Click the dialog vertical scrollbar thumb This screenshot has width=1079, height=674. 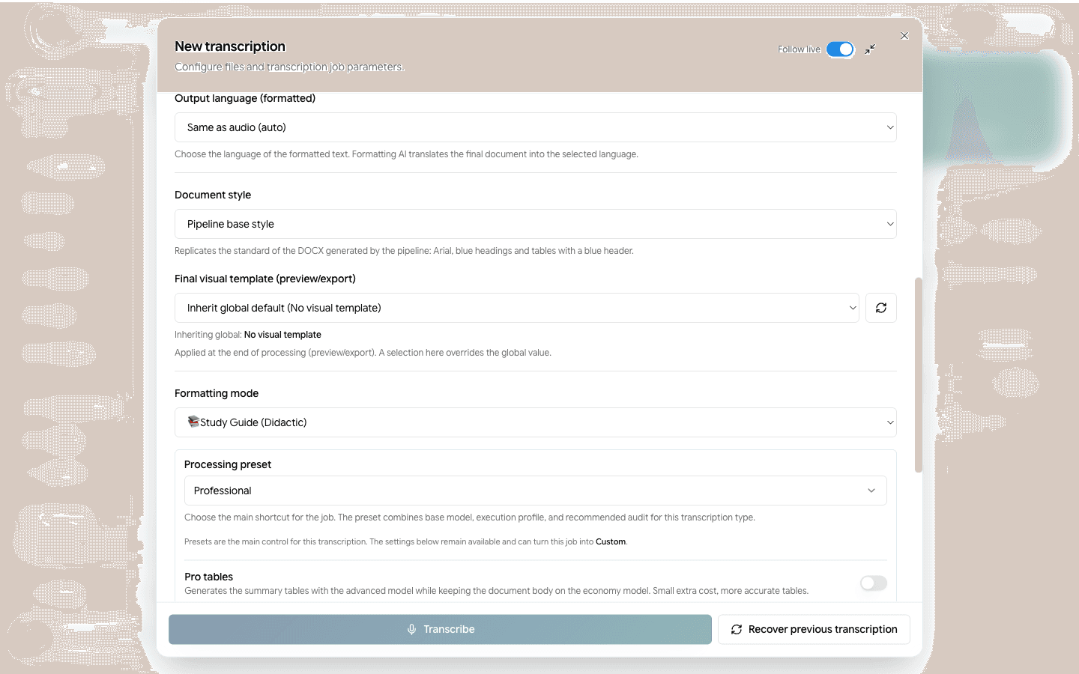point(918,375)
